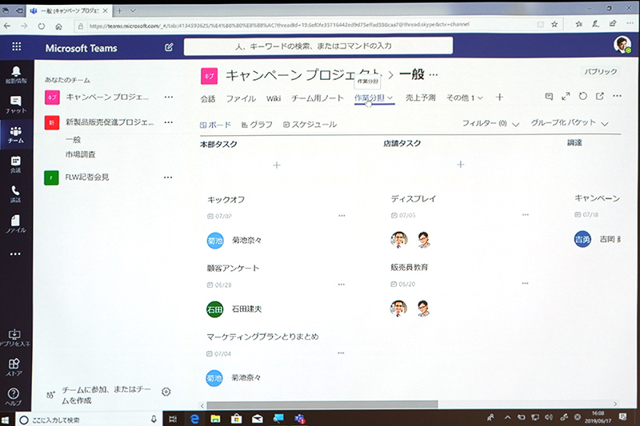Open Activity bell in left rail
This screenshot has width=640, height=426.
16,74
